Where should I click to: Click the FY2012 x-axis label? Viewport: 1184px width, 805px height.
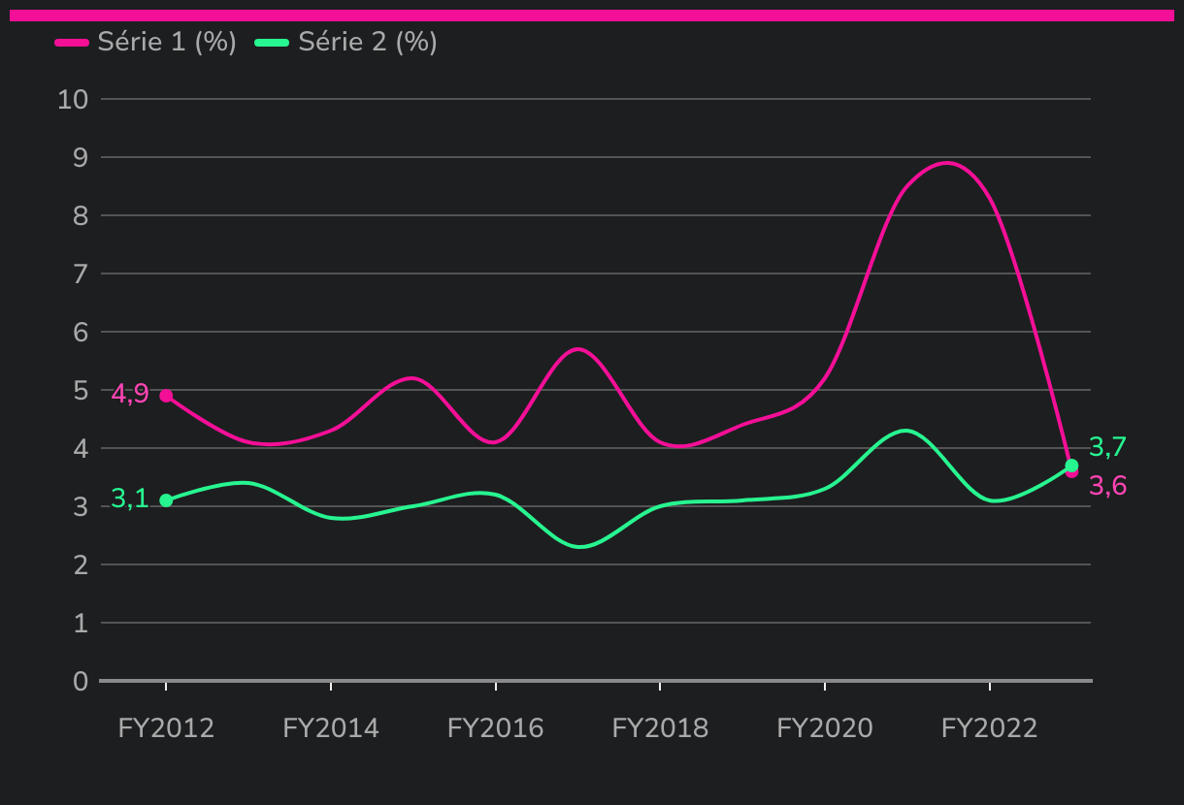[166, 728]
